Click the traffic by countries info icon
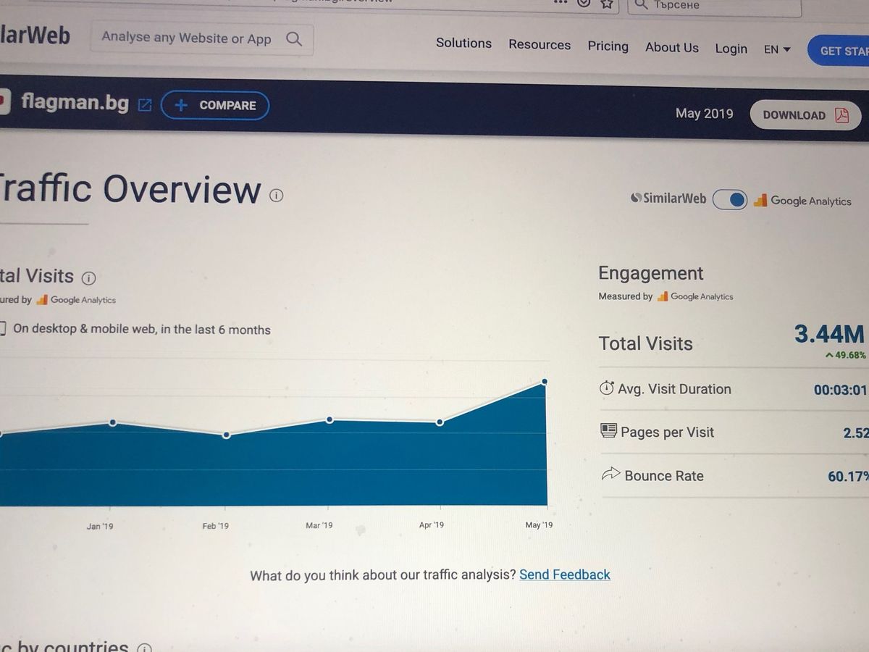 pos(145,649)
